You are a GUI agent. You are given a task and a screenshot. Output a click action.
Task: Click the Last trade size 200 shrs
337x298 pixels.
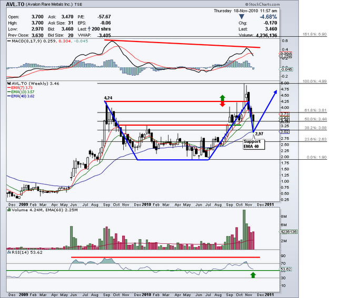(x=101, y=29)
